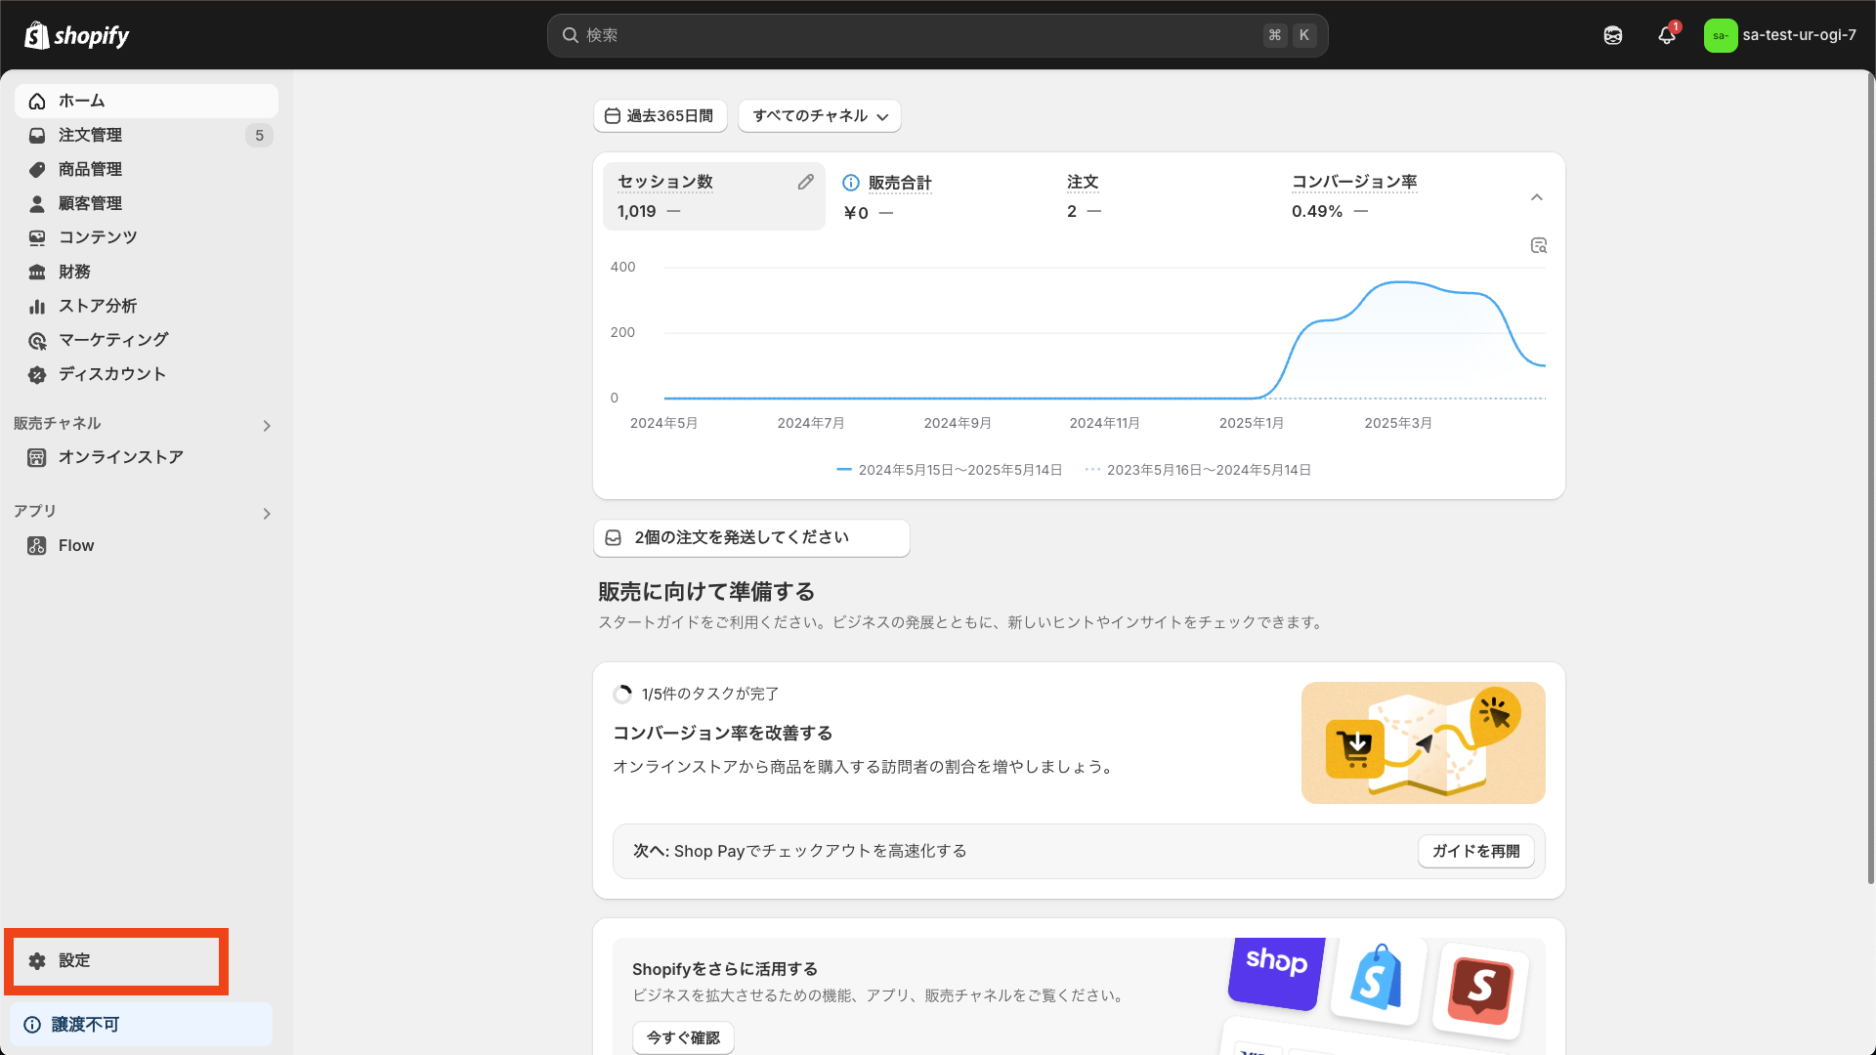This screenshot has width=1876, height=1055.
Task: Click the 今すぐ確認 button
Action: pos(683,1037)
